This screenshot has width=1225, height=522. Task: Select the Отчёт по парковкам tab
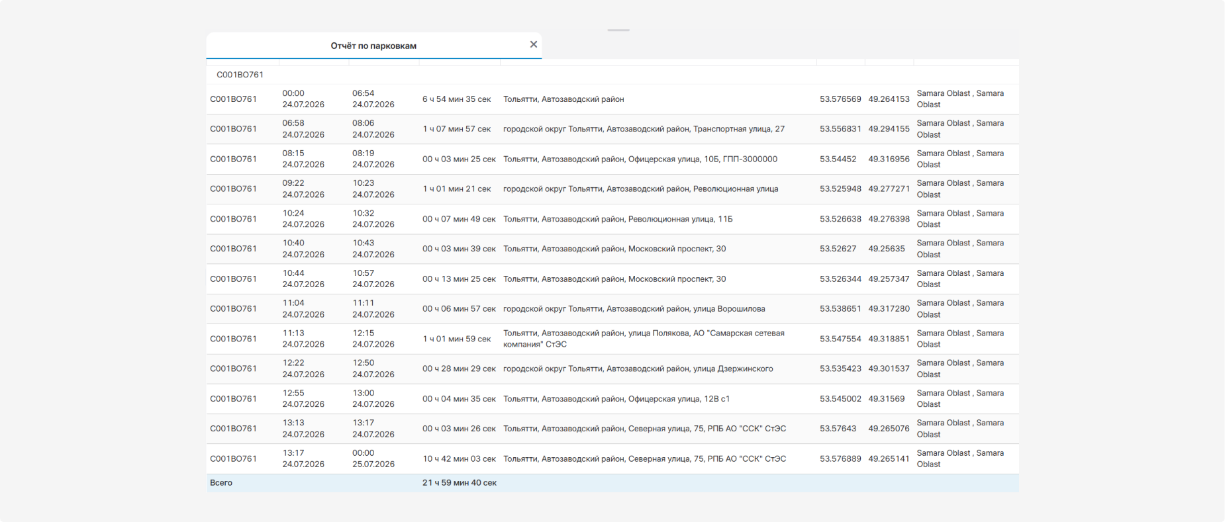(x=373, y=46)
